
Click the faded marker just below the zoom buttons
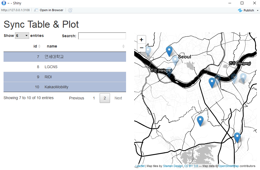(x=148, y=51)
